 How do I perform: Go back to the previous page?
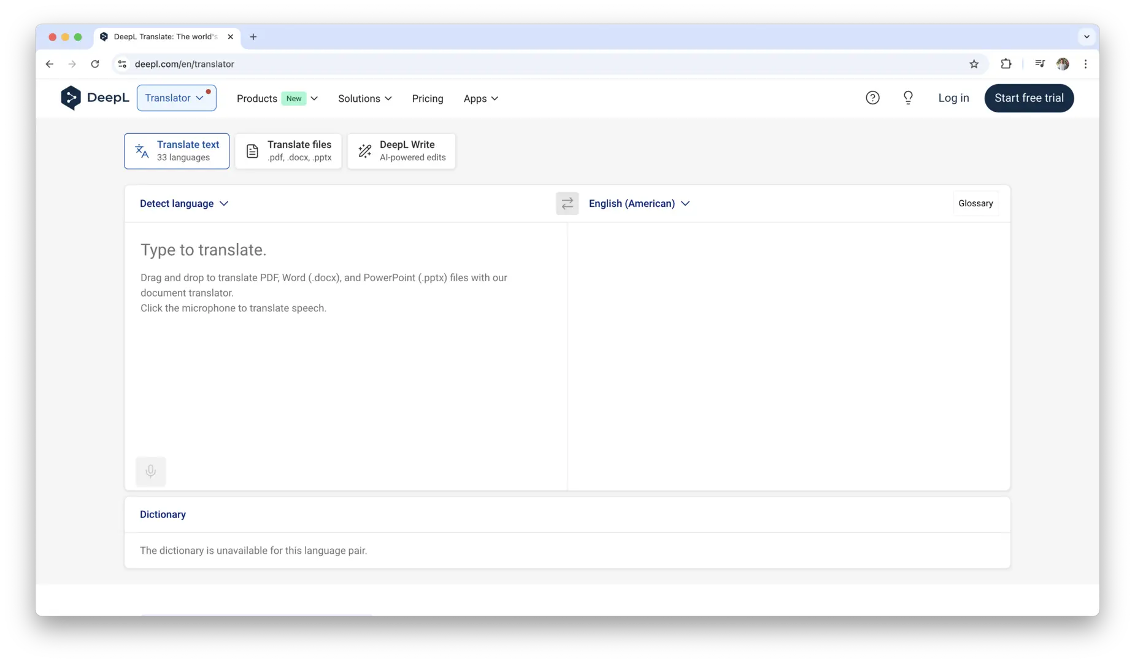pyautogui.click(x=50, y=64)
